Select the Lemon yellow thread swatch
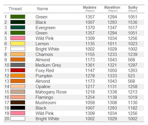 coord(18,43)
